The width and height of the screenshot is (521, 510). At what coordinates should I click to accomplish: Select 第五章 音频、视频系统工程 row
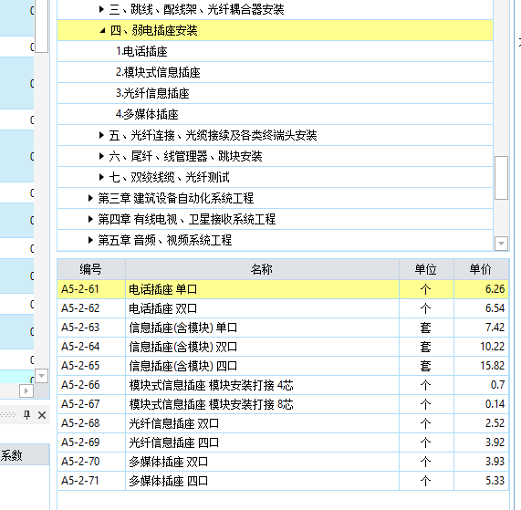click(275, 240)
